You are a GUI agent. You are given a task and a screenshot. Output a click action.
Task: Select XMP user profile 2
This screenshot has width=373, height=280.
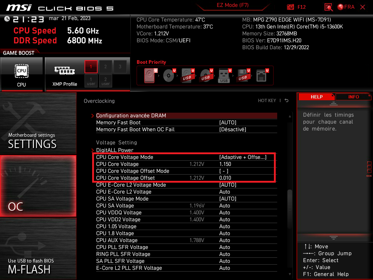(105, 81)
